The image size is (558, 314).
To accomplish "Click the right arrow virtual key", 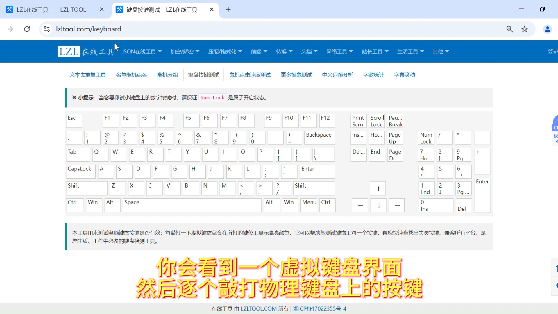I will pos(397,205).
